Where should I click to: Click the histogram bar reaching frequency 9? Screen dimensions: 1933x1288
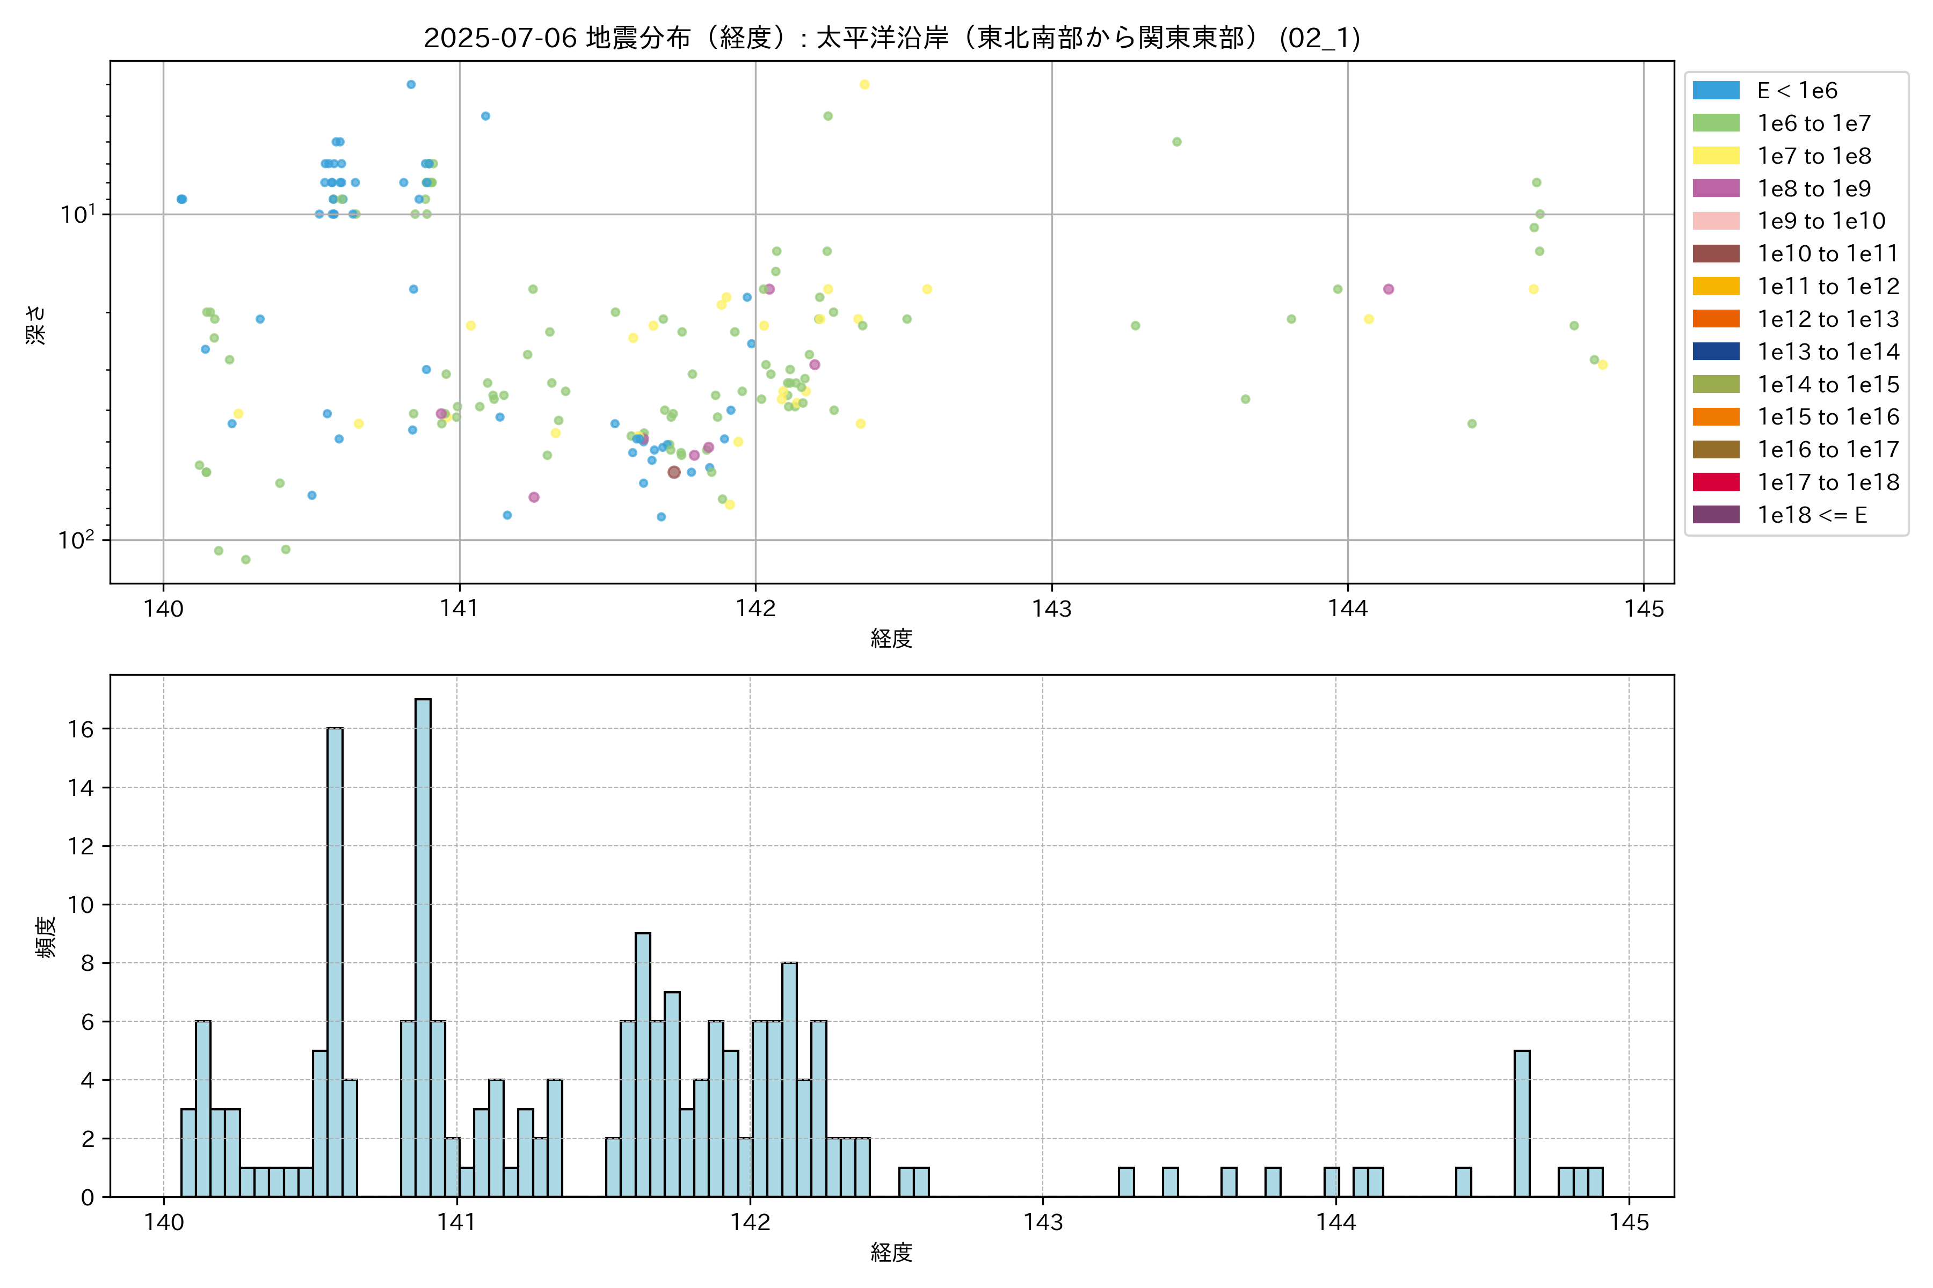(643, 1065)
